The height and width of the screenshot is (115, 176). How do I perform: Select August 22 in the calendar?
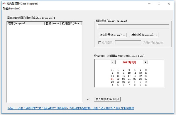tap(118, 79)
